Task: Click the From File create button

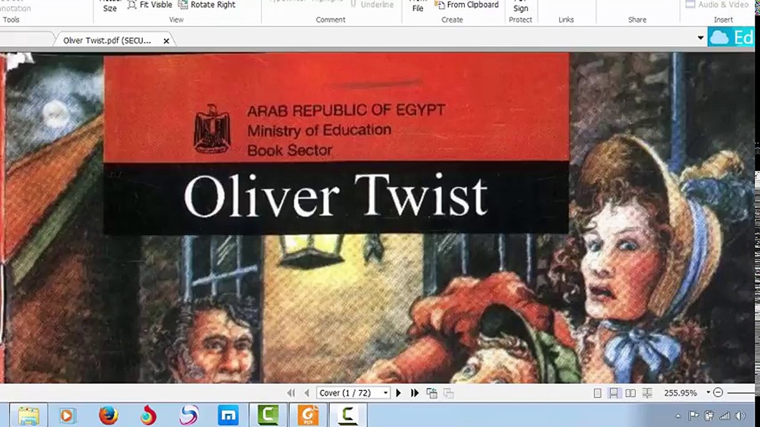Action: coord(418,6)
